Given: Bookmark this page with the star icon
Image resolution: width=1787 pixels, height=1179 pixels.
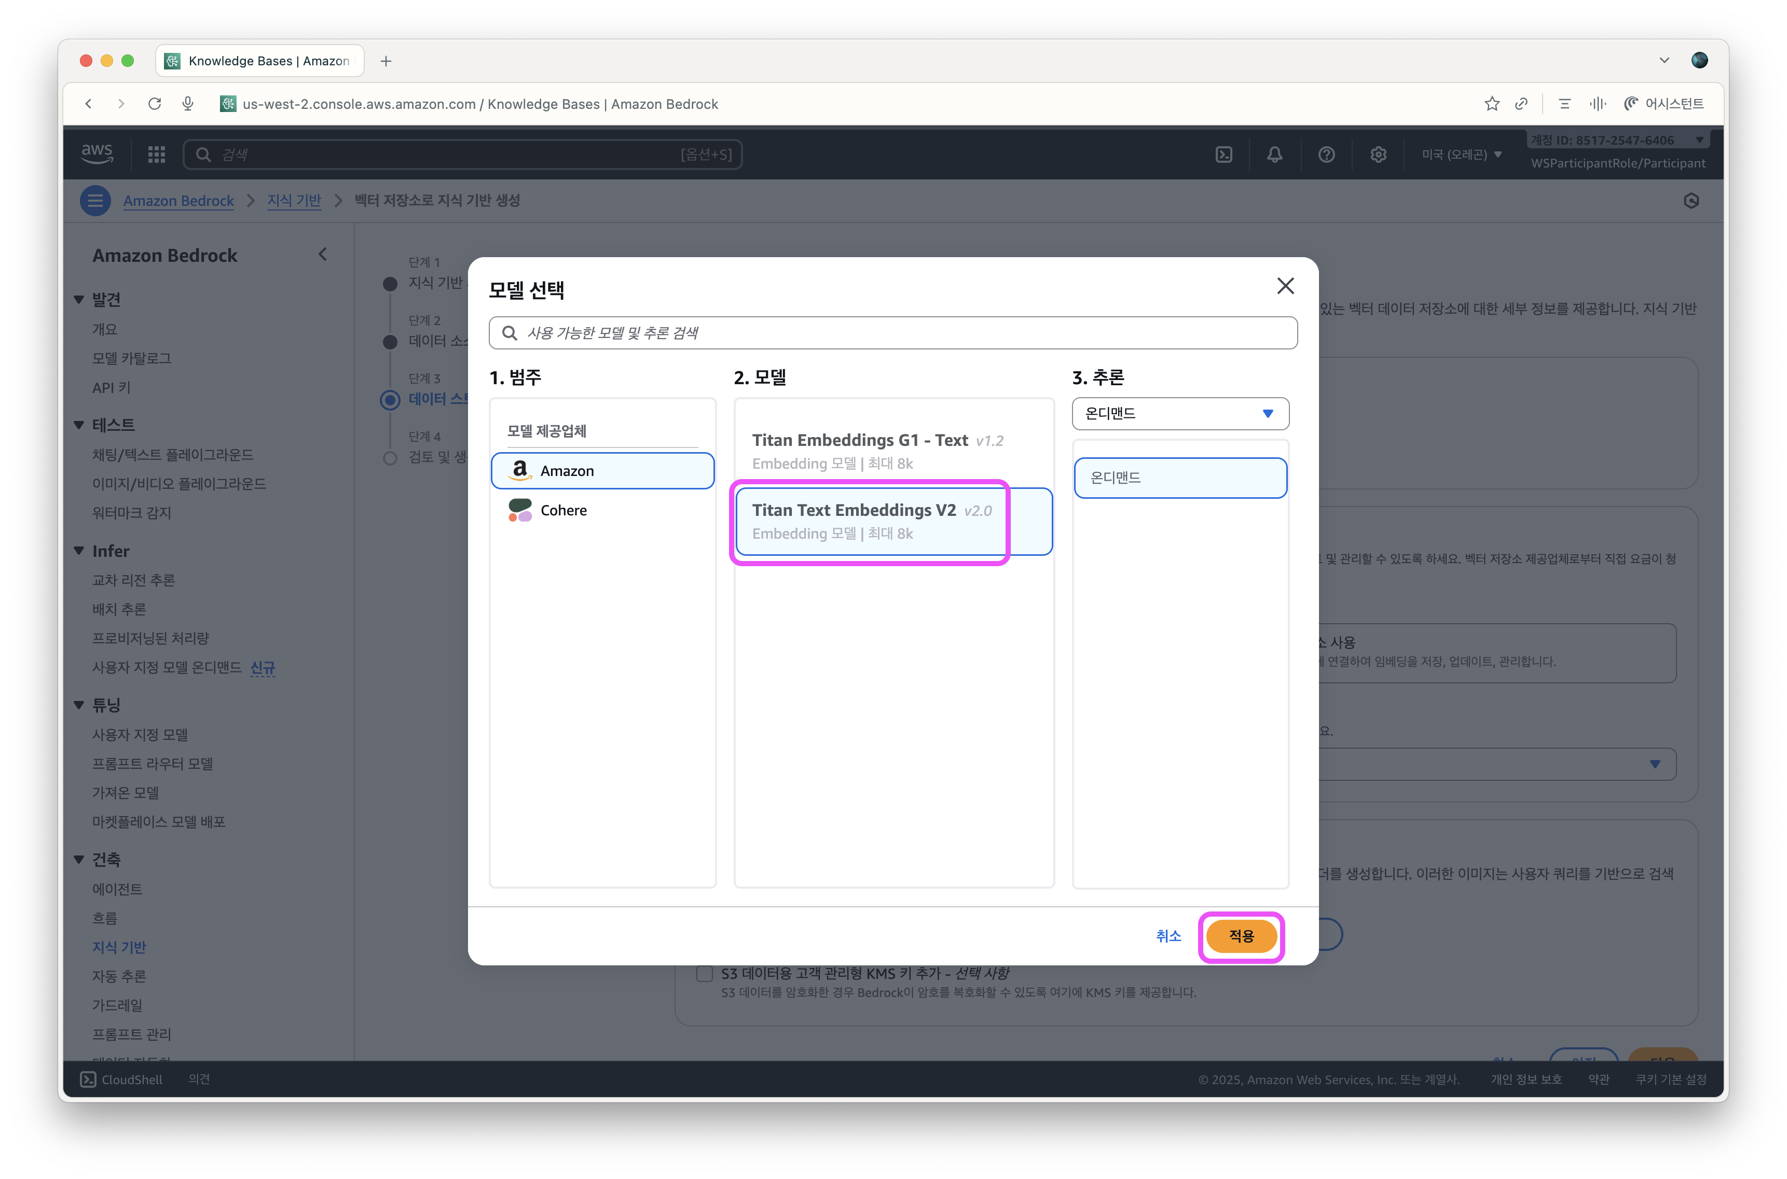Looking at the screenshot, I should coord(1492,104).
